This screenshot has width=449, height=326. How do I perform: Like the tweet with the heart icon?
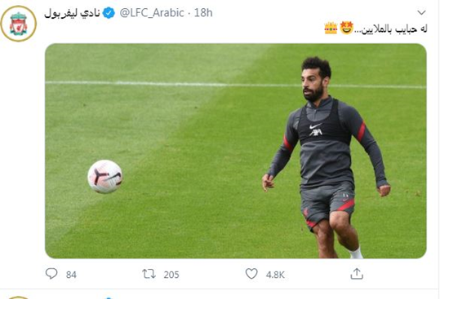pyautogui.click(x=251, y=274)
